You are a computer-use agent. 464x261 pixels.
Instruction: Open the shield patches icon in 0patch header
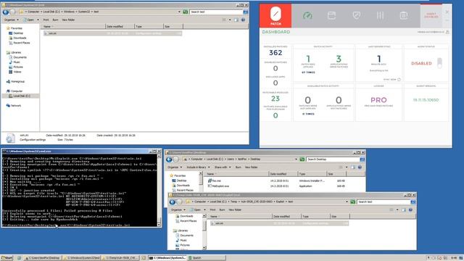point(356,15)
